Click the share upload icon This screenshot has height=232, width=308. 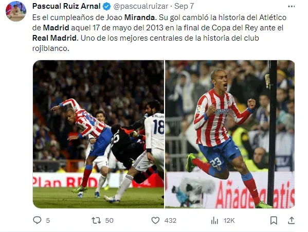tap(292, 220)
